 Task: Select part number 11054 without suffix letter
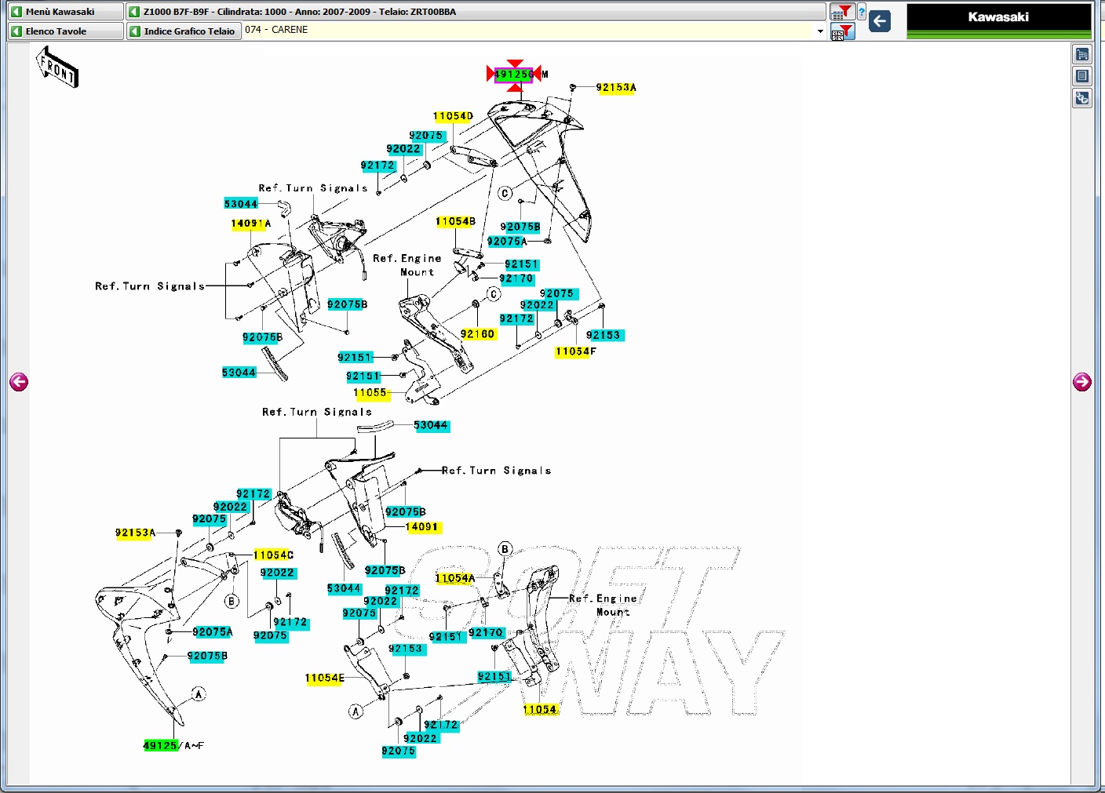pyautogui.click(x=540, y=710)
